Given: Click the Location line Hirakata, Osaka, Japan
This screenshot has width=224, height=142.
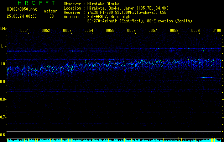Looking at the screenshot, I should [x=116, y=8].
